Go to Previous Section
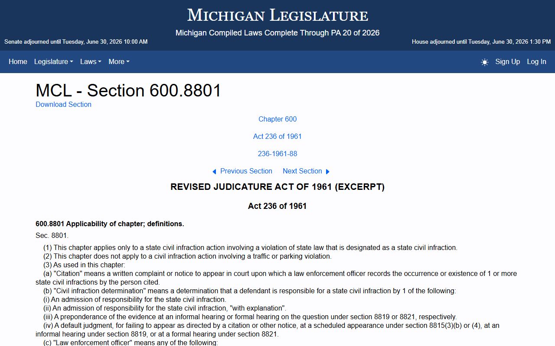The image size is (555, 346). (246, 171)
